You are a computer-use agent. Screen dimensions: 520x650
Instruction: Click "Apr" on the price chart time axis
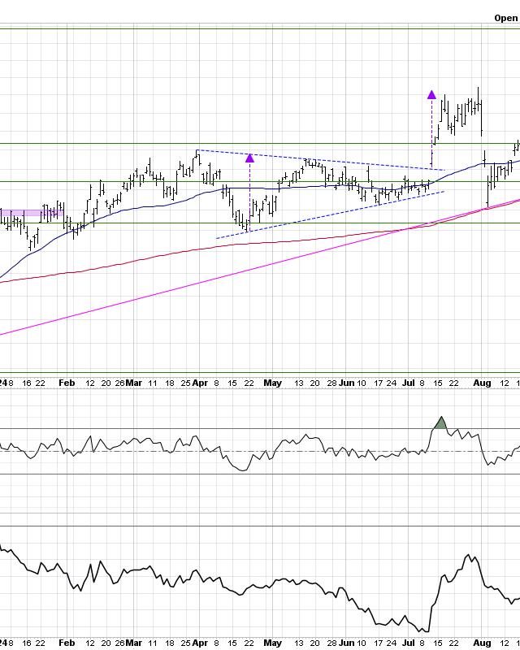point(201,383)
